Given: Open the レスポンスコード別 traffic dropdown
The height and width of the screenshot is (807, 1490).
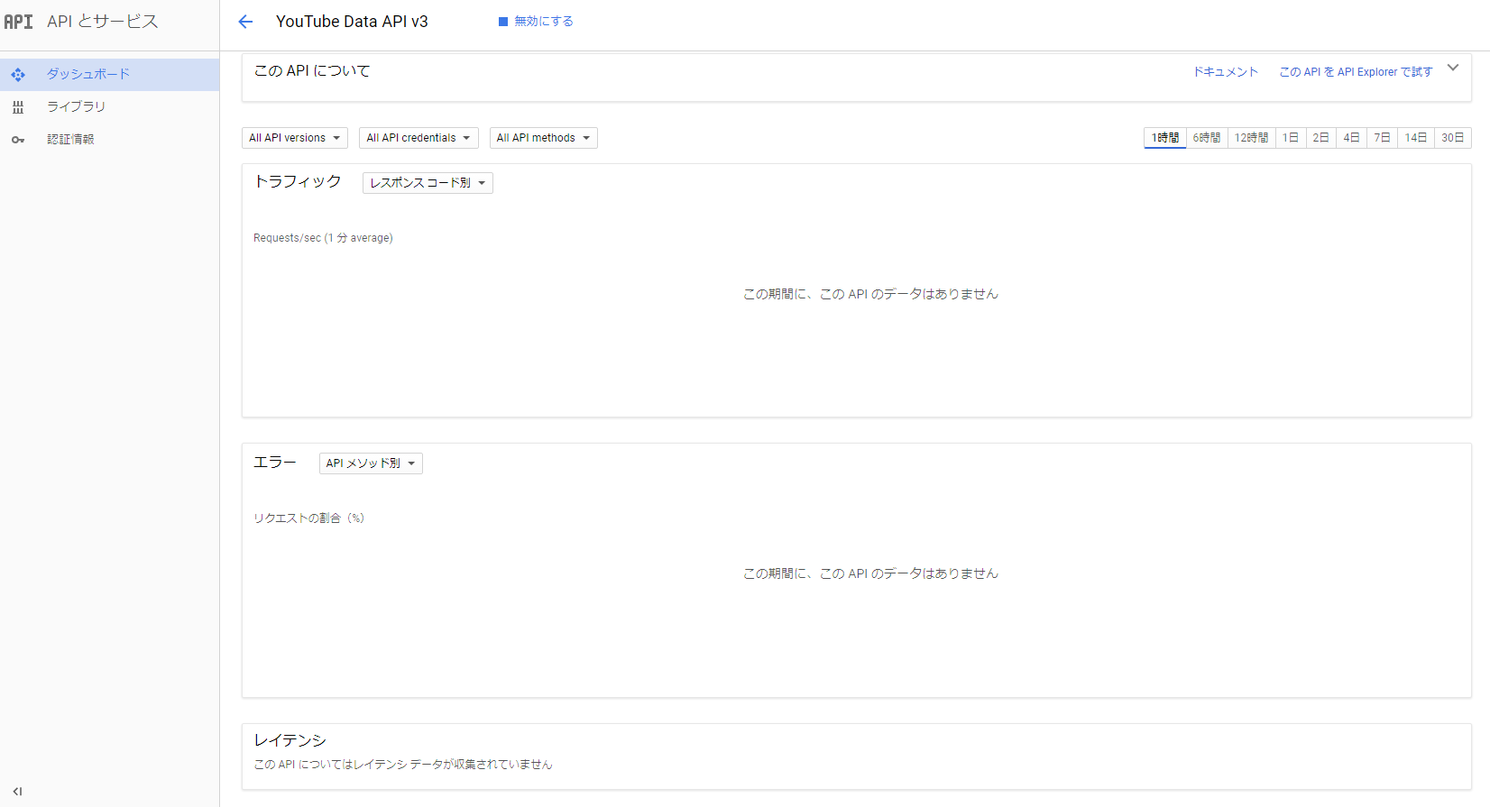Looking at the screenshot, I should [428, 183].
